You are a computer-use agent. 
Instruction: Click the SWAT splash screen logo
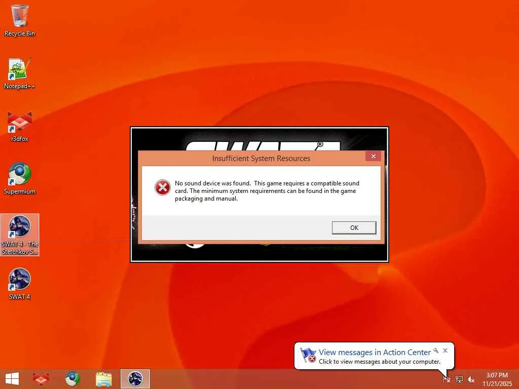coord(263,145)
